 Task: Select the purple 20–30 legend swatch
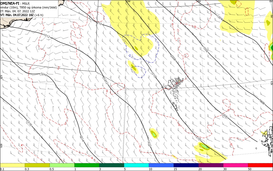(211, 165)
